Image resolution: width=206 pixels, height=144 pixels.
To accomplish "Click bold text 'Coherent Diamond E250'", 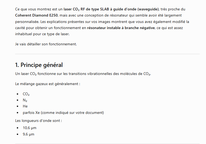I will (x=36, y=15).
